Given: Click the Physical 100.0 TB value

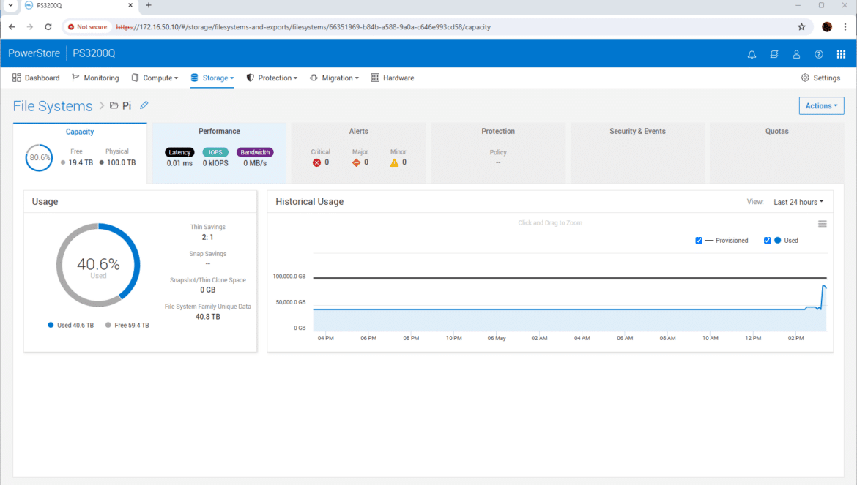Looking at the screenshot, I should pos(122,162).
